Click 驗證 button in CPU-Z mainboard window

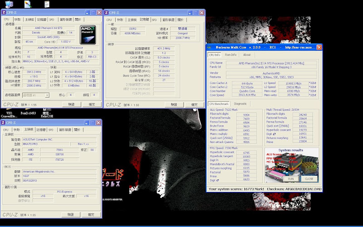[71, 215]
